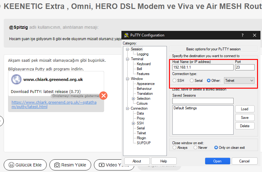Select Serial category under Connection in tree
262x172 pixels.
point(141,128)
